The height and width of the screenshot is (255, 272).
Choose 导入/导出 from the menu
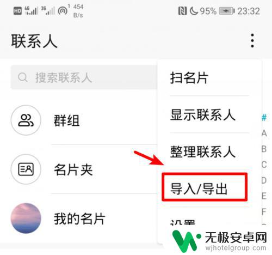[x=199, y=189]
